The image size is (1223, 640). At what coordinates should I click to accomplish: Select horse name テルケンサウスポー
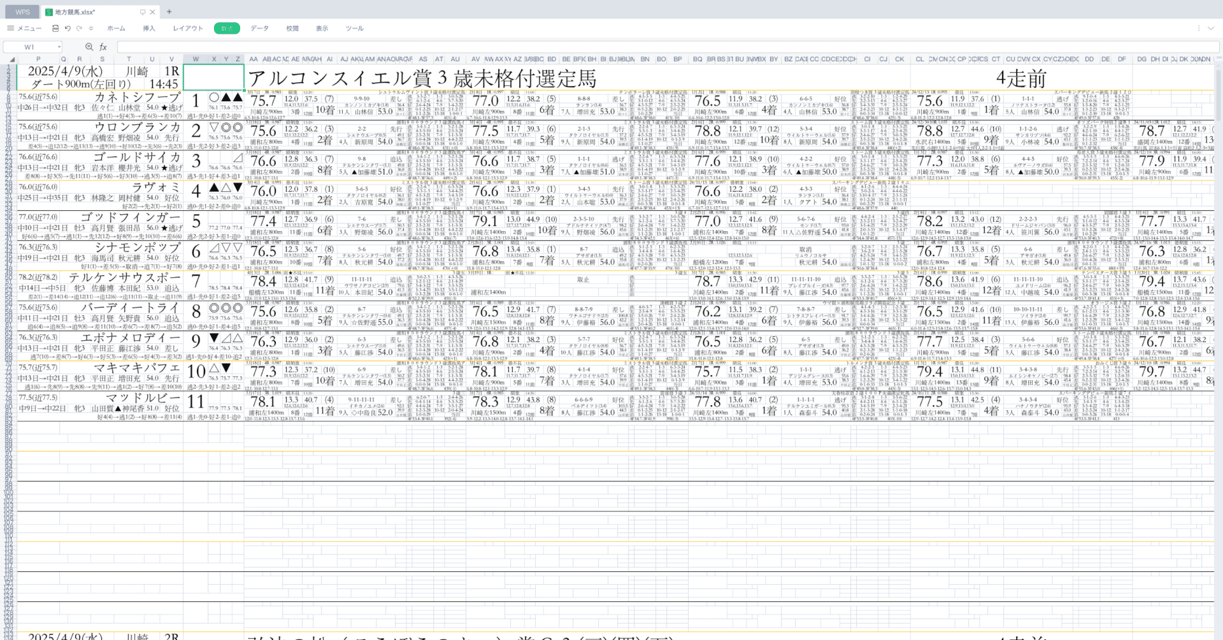125,277
